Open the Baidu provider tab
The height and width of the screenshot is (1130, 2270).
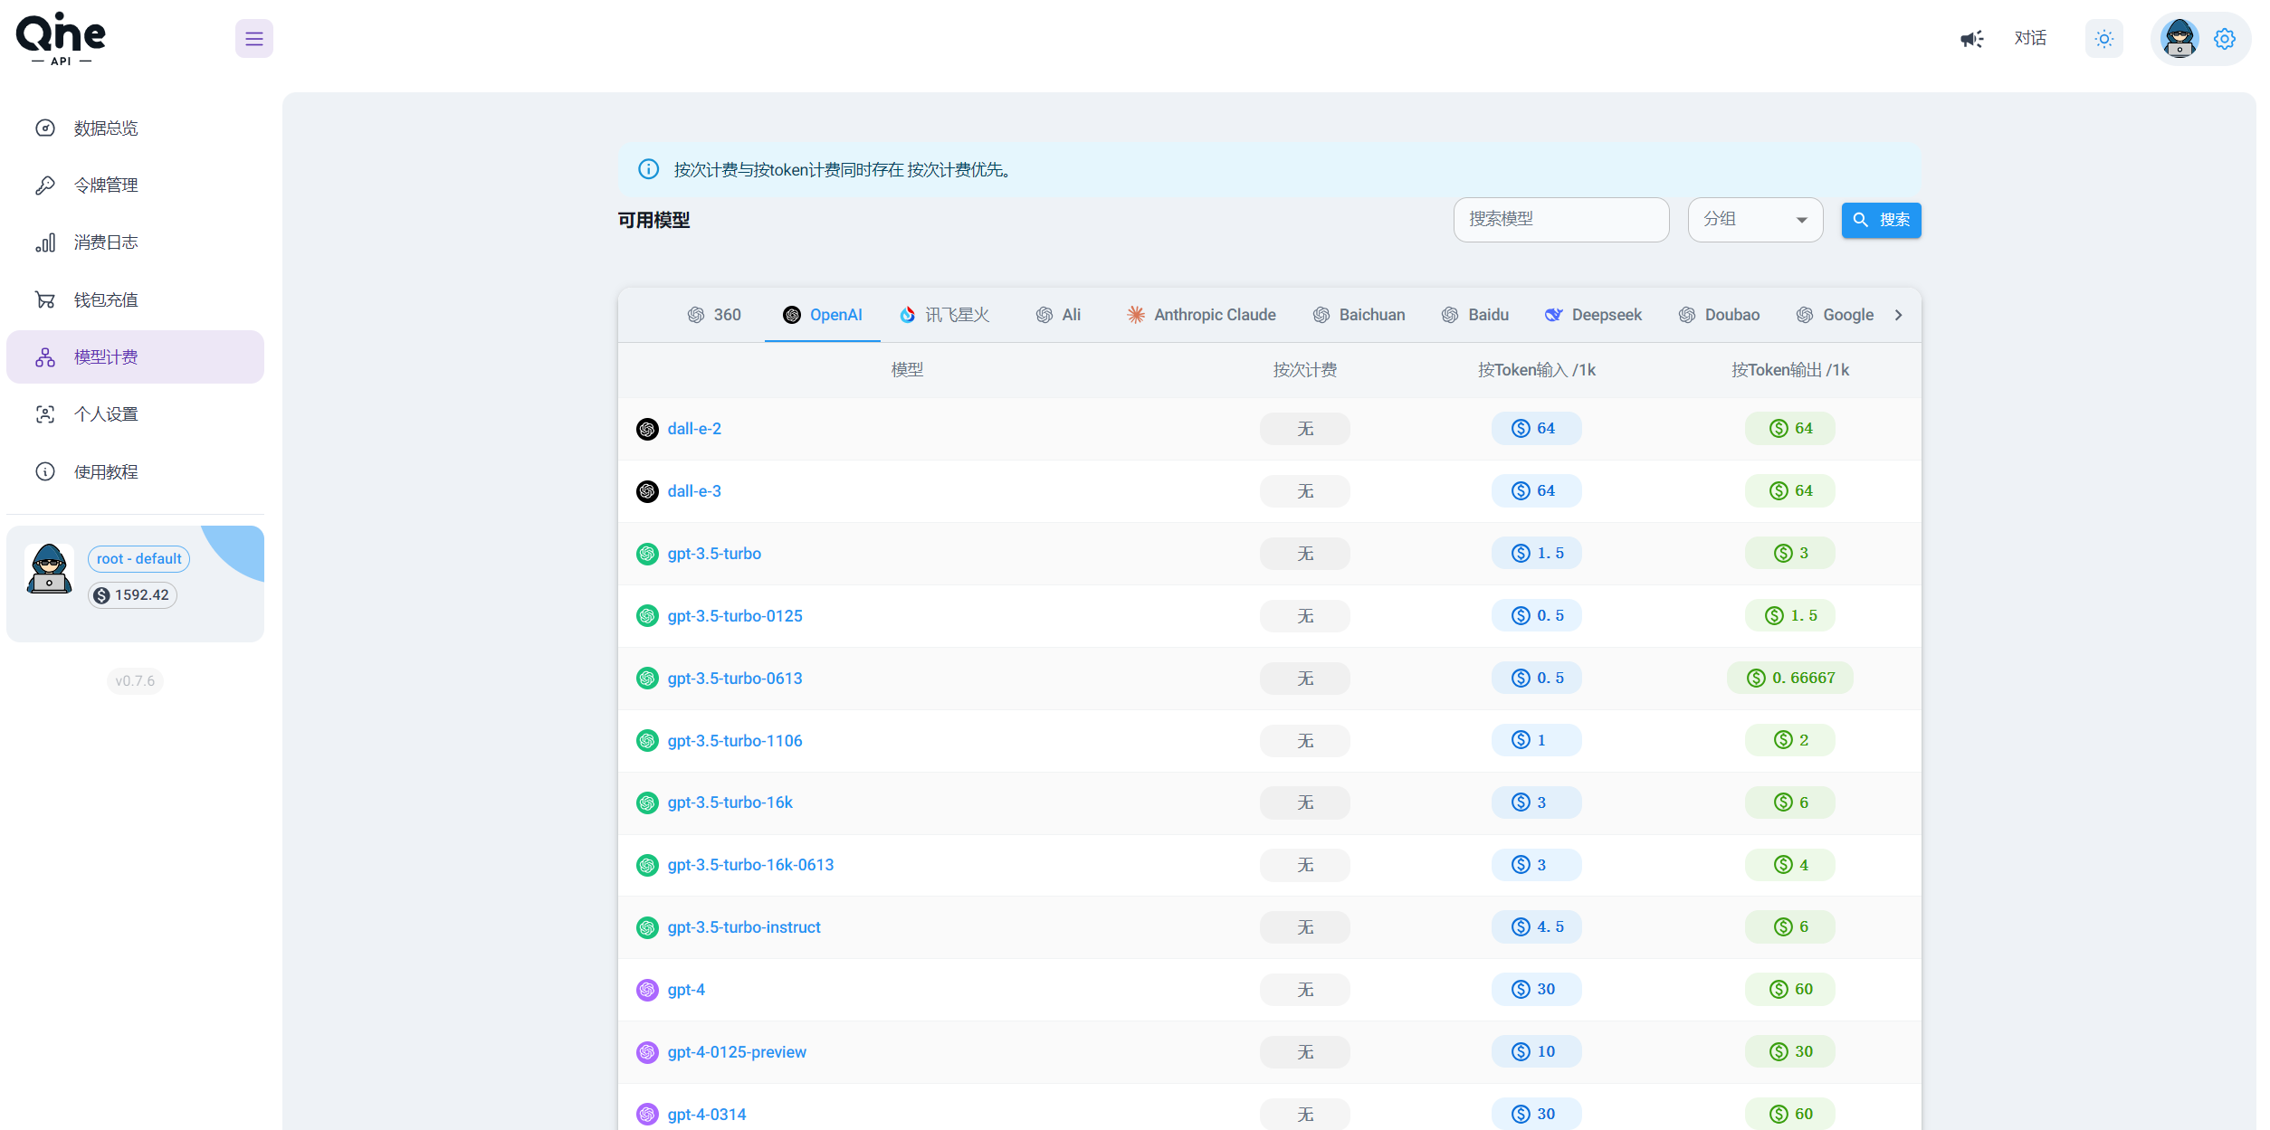[1474, 315]
